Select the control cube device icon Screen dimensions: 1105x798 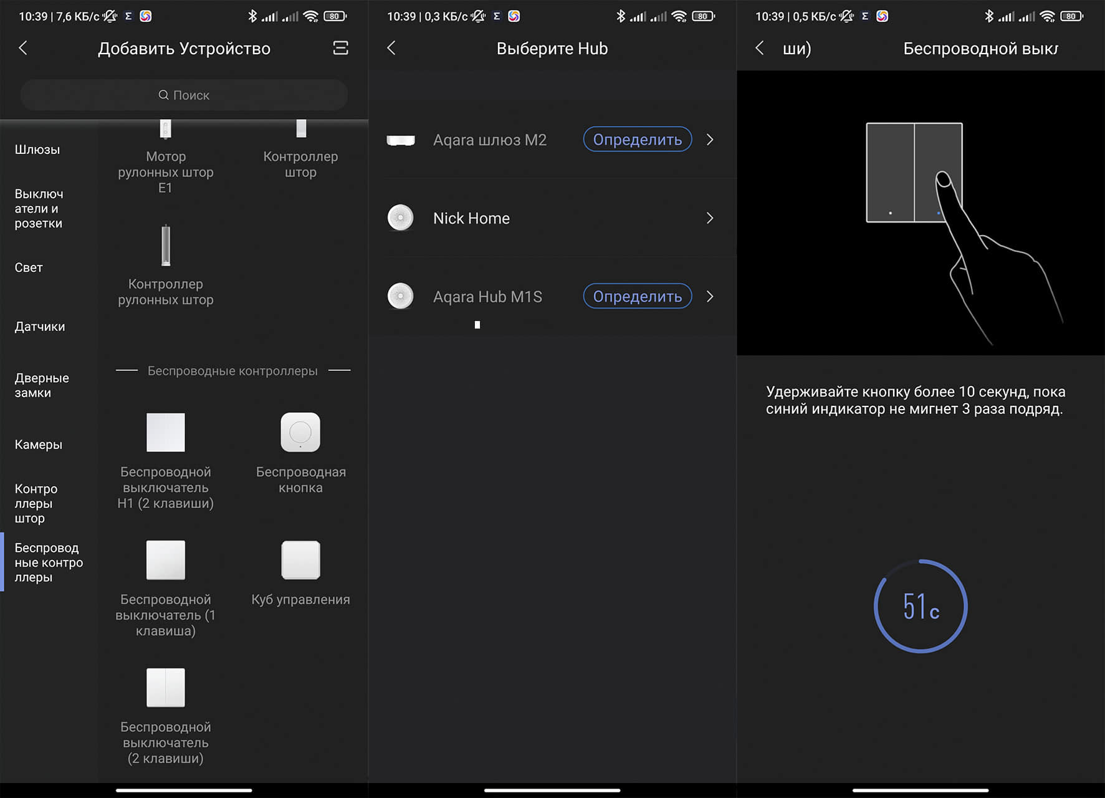click(x=300, y=560)
